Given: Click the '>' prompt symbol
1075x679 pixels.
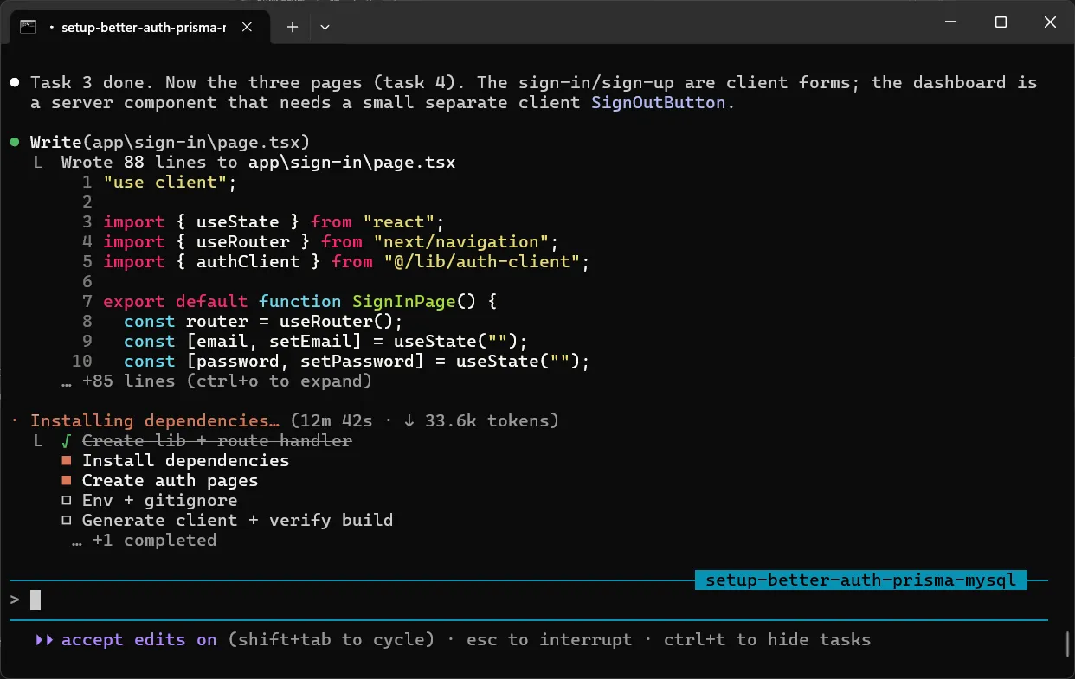Looking at the screenshot, I should (x=15, y=599).
